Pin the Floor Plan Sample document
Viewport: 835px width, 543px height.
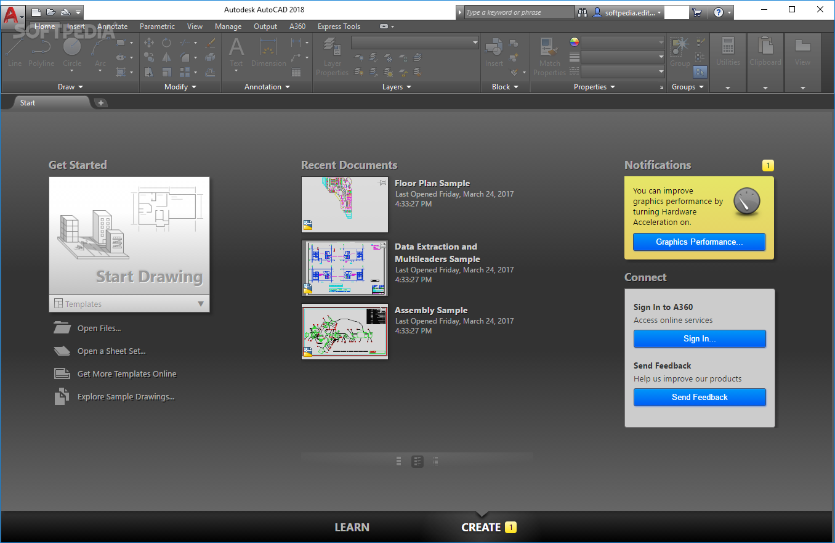point(382,182)
